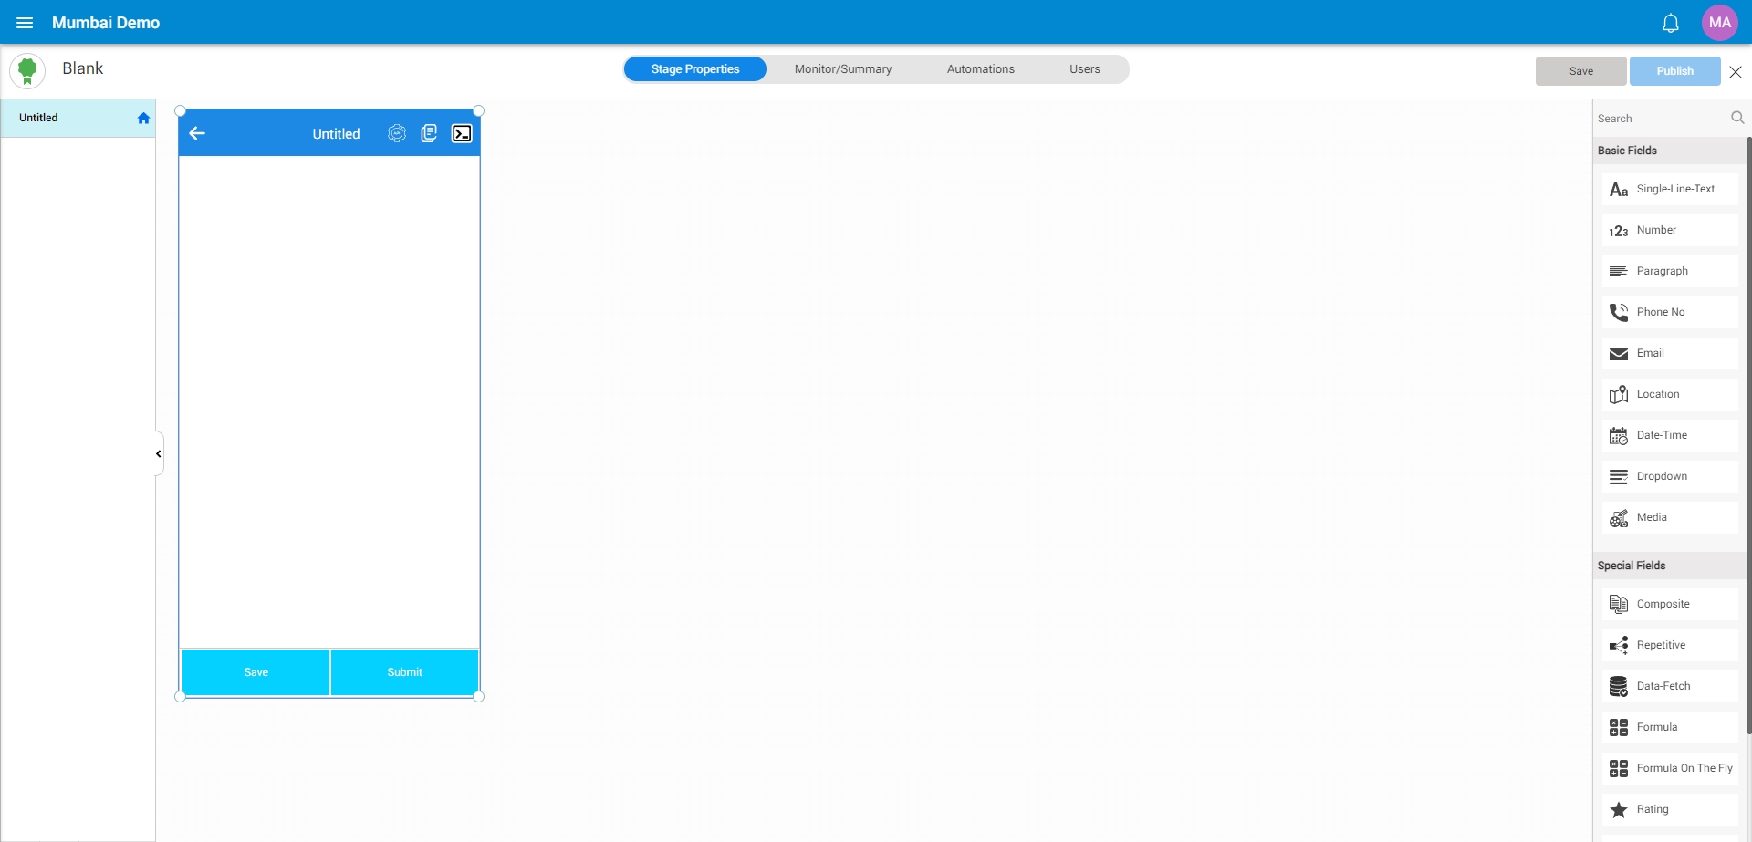Click the home icon beside Untitled
1752x842 pixels.
click(143, 119)
